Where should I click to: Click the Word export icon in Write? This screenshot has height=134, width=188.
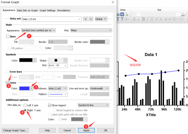coord(122,14)
